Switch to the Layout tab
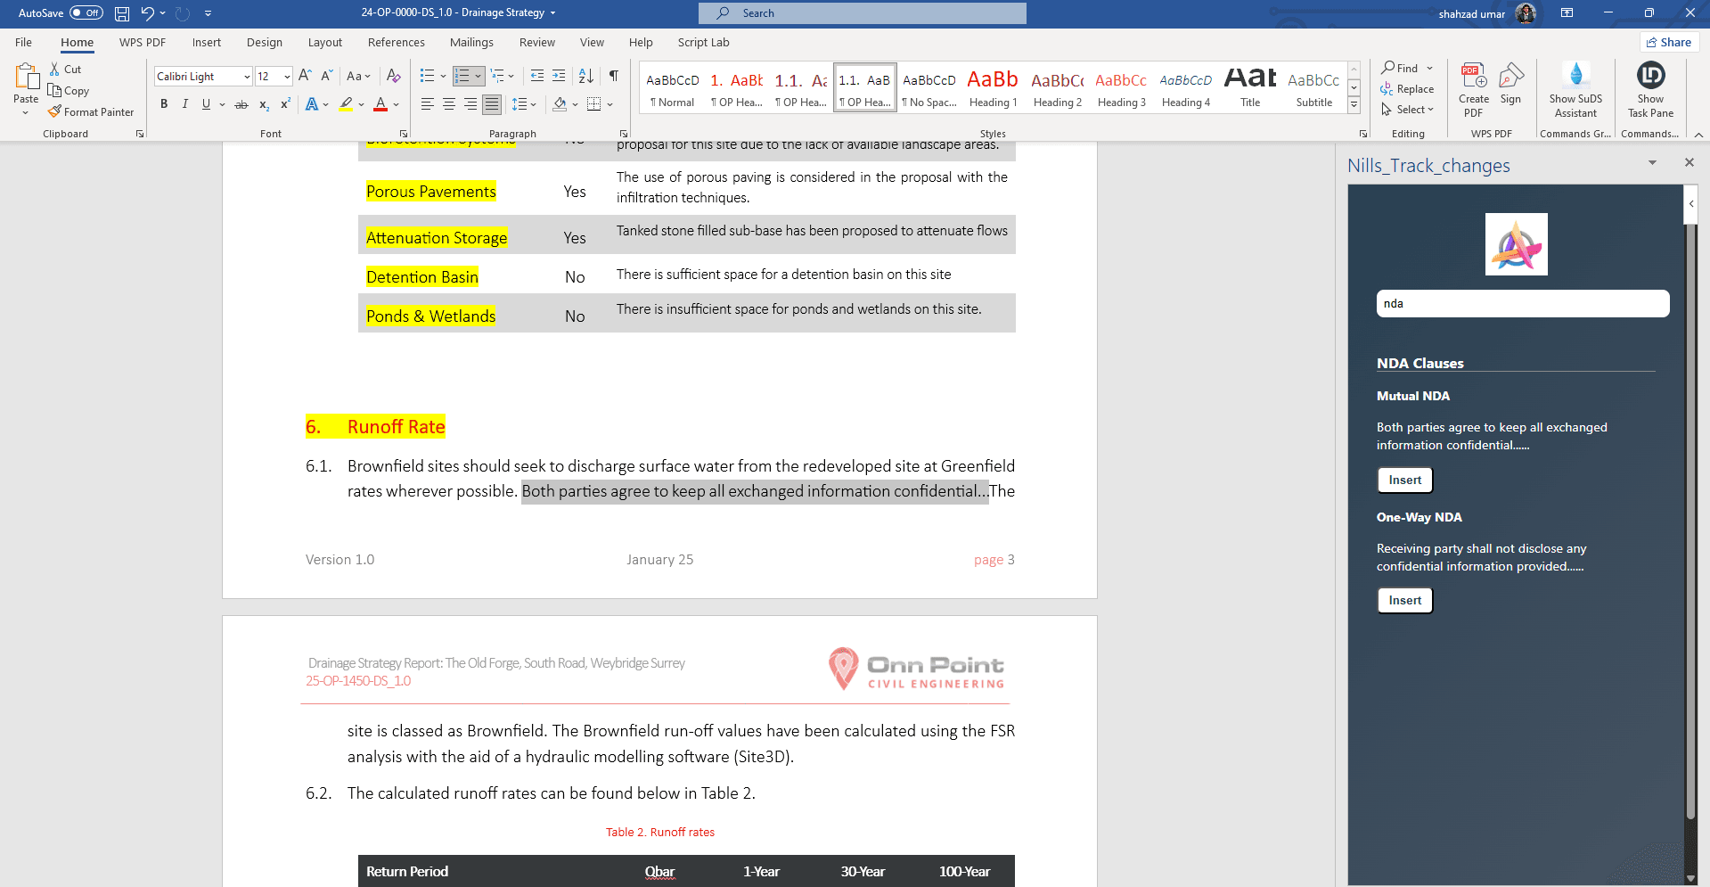 point(324,42)
